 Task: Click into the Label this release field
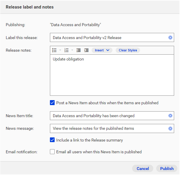point(109,38)
